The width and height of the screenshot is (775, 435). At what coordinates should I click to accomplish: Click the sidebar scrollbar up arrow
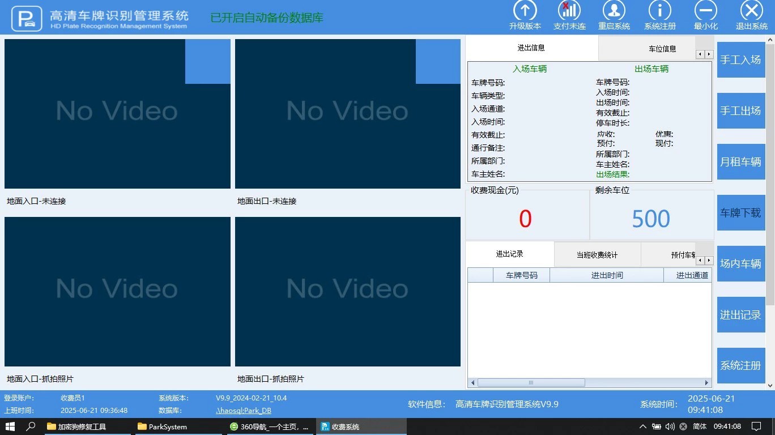(x=770, y=40)
